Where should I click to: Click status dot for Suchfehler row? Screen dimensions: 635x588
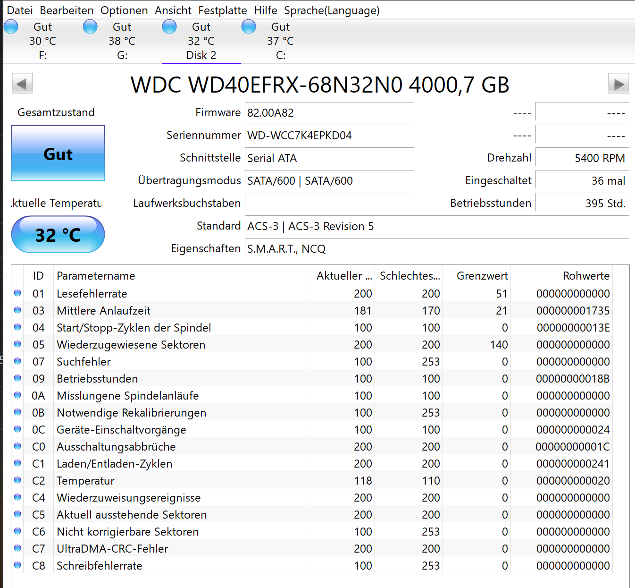17,361
